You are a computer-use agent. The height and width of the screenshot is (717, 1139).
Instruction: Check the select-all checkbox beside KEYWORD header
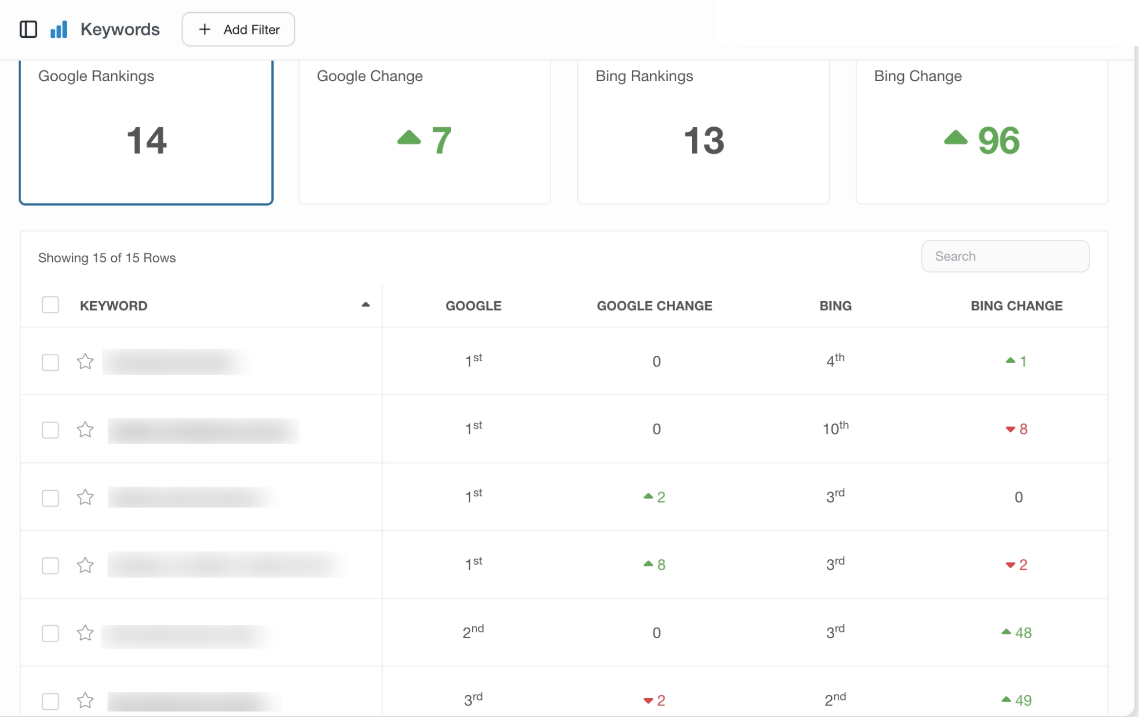pos(51,305)
